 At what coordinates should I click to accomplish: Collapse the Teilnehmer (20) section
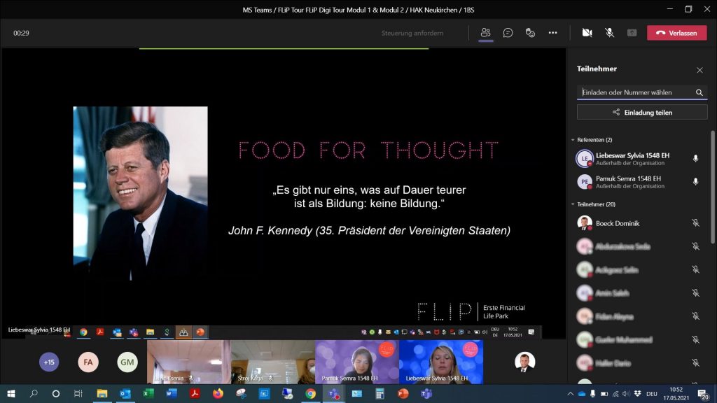573,204
